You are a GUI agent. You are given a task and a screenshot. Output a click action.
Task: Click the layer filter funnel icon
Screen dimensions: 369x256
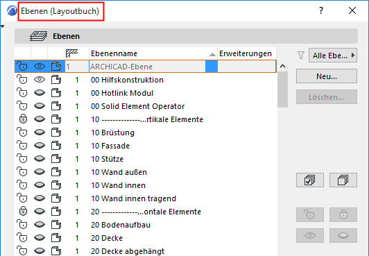301,56
